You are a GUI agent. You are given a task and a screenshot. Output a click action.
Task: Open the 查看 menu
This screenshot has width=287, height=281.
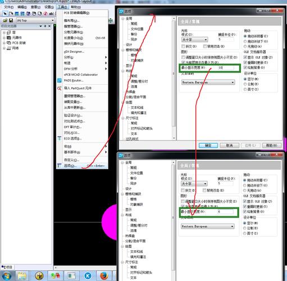(35, 7)
